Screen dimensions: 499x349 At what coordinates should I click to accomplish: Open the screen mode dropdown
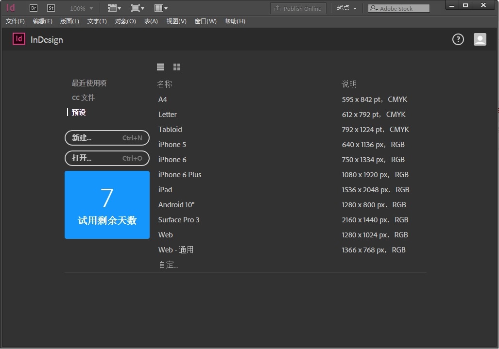[x=138, y=8]
